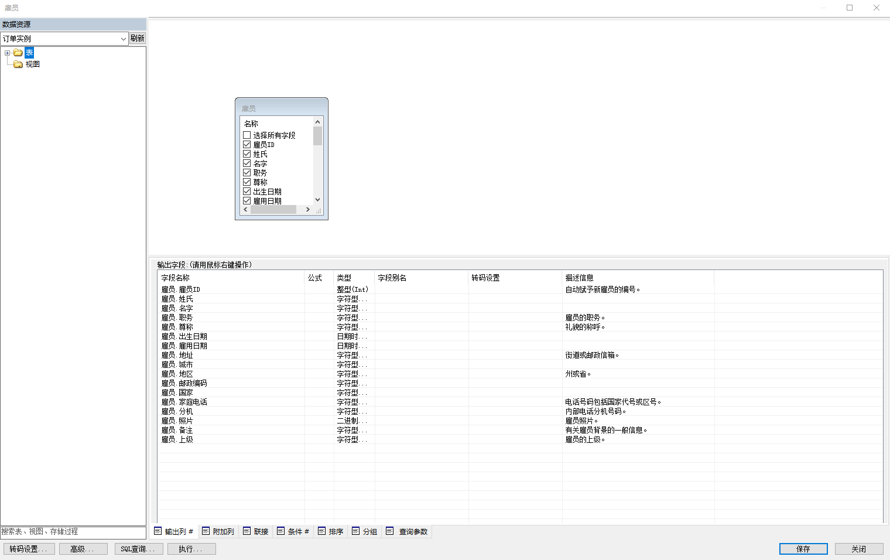Click the 条件 tab icon
Viewport: 890px width, 560px height.
pos(280,531)
